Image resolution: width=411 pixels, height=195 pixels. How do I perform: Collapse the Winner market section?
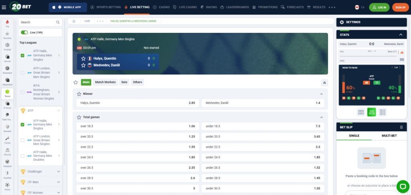click(x=321, y=94)
